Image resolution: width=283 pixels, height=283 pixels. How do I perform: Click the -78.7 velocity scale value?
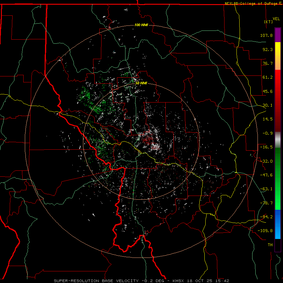coord(266,203)
